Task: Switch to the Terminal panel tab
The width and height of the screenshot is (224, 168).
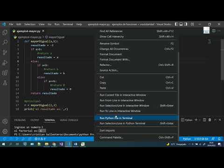Action: click(x=49, y=120)
